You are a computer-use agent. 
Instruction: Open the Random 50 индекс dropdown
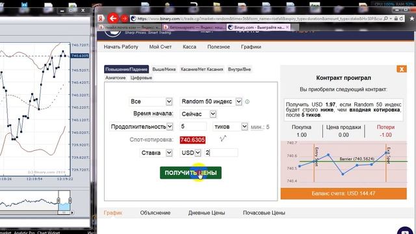(211, 101)
